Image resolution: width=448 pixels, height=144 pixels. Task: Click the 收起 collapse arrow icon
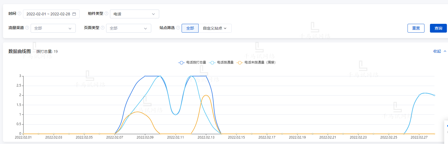445,51
